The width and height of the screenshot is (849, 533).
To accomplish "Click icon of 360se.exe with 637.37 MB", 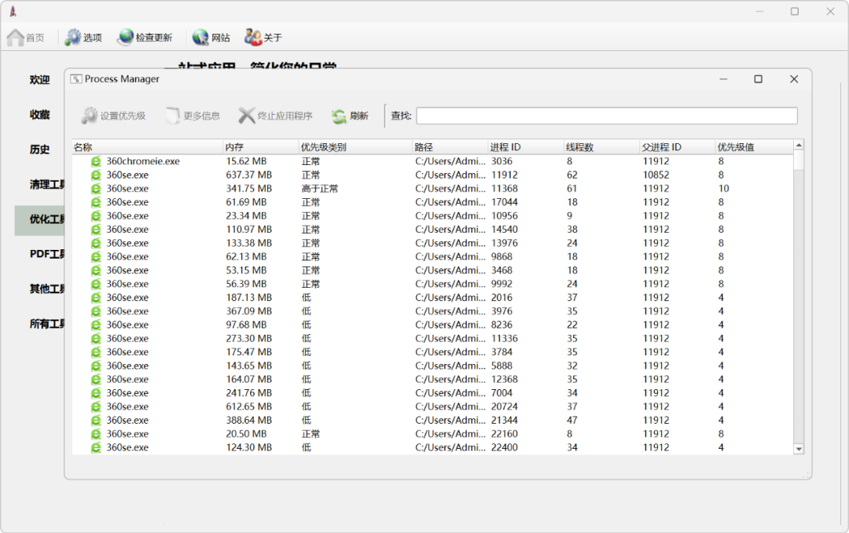I will tap(96, 175).
